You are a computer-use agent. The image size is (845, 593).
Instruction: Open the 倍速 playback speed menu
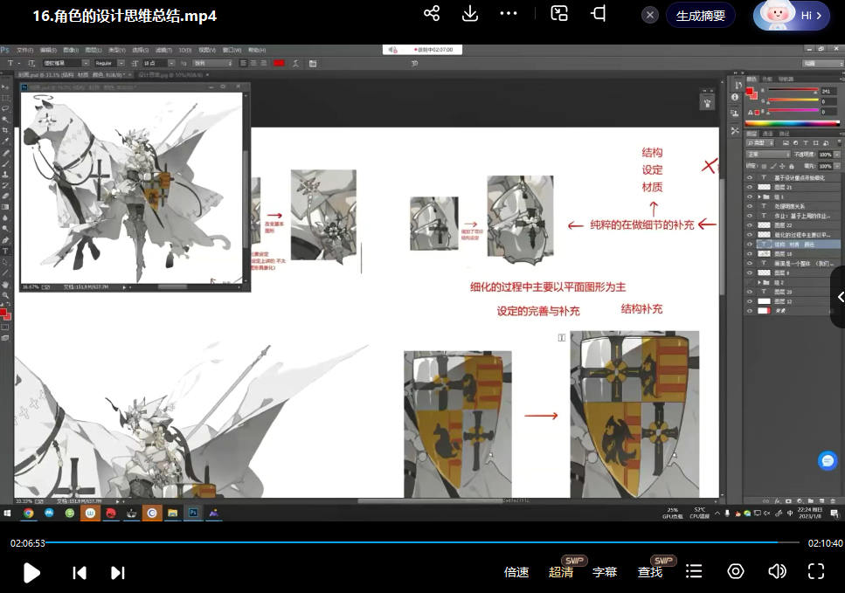[516, 572]
